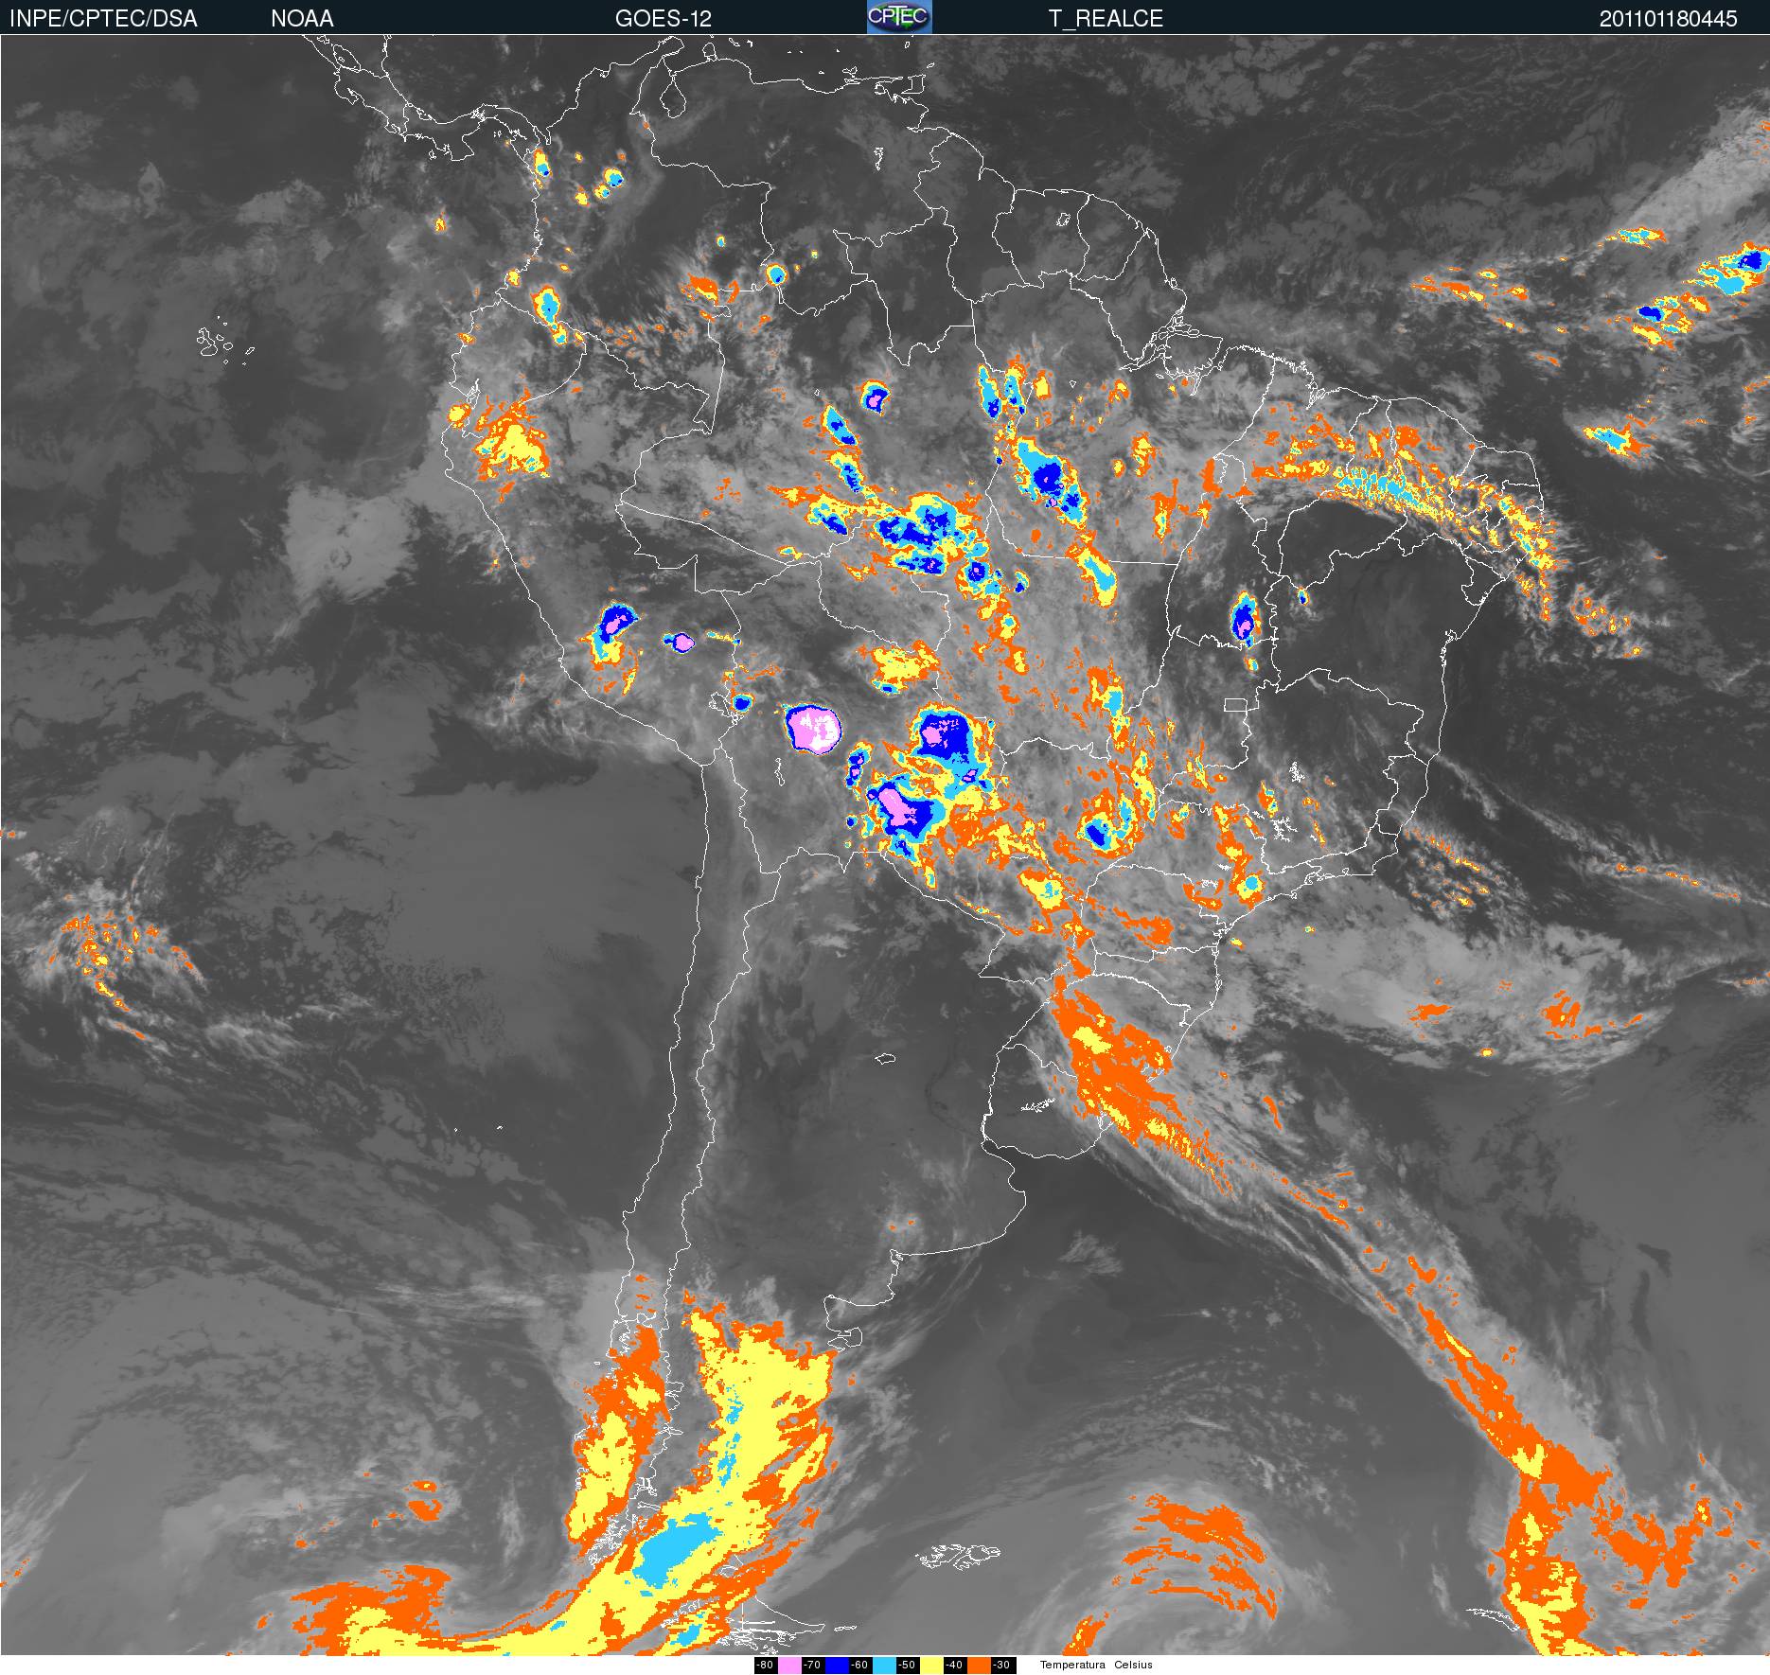Click the orange legend color swatch
This screenshot has height=1675, width=1770.
(979, 1666)
